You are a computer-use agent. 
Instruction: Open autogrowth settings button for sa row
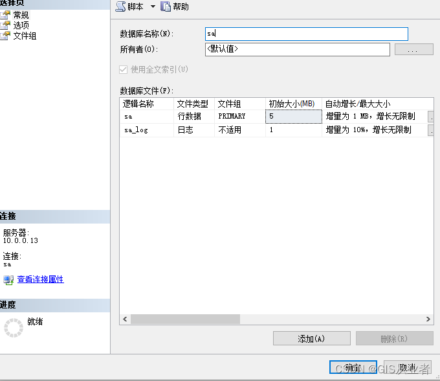click(x=431, y=117)
